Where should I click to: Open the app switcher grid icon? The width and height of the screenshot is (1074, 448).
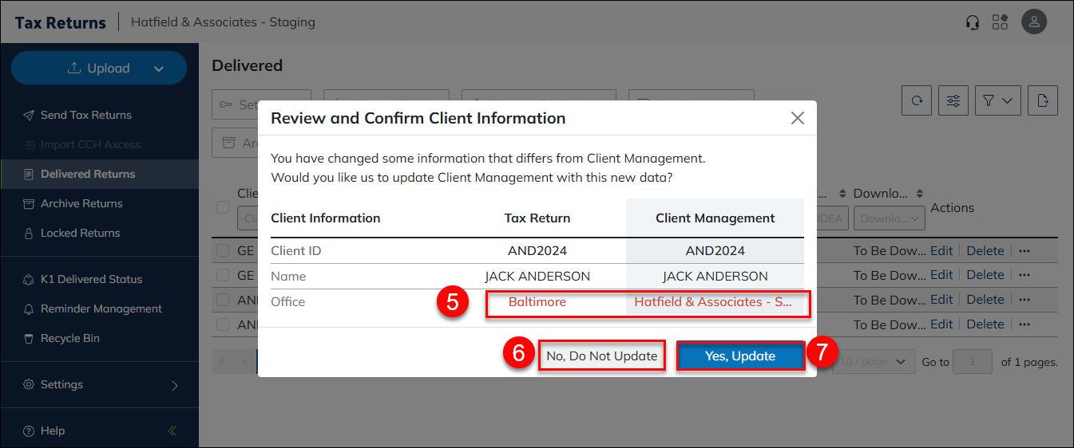1000,22
